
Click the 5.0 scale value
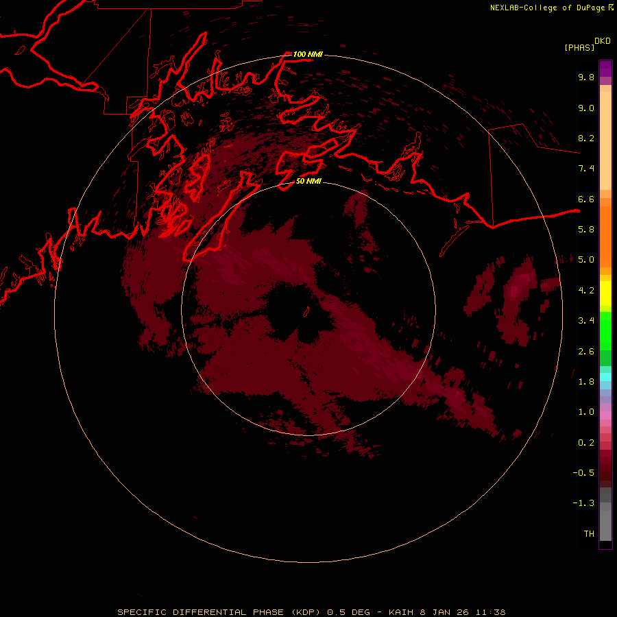point(586,260)
